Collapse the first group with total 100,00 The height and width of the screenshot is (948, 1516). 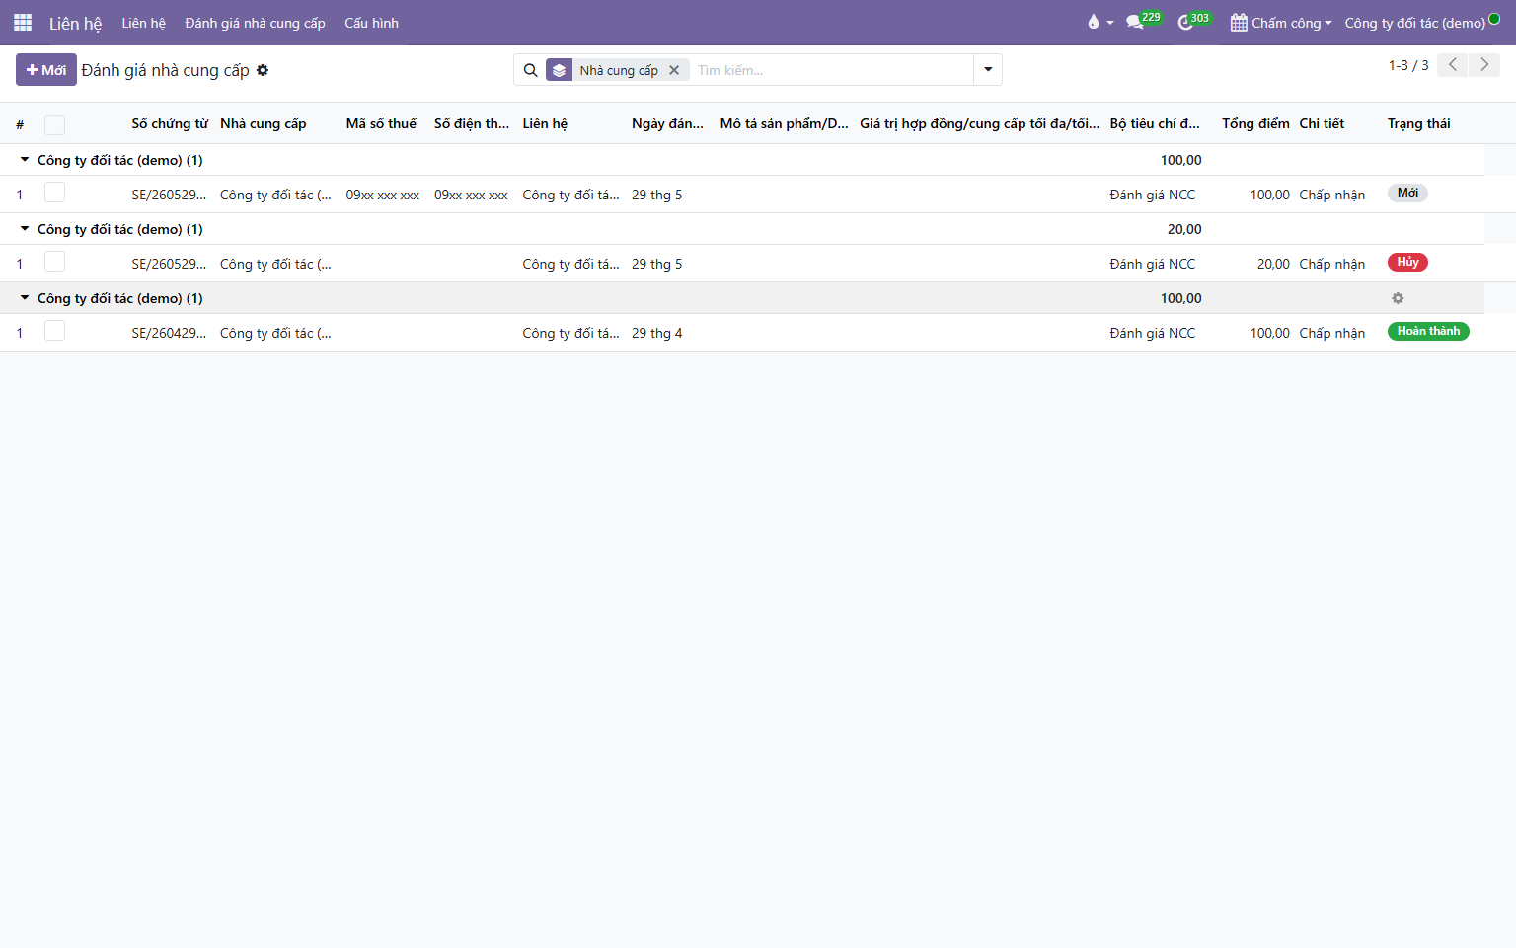point(25,160)
